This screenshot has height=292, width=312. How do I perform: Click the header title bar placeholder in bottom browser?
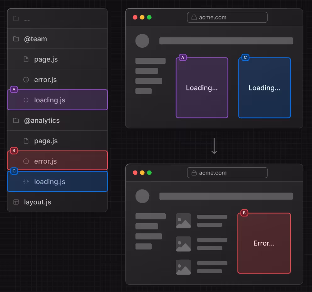click(226, 196)
